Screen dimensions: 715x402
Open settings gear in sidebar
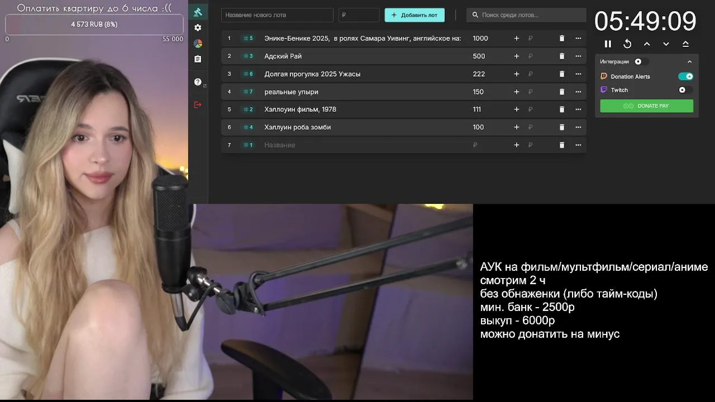198,27
